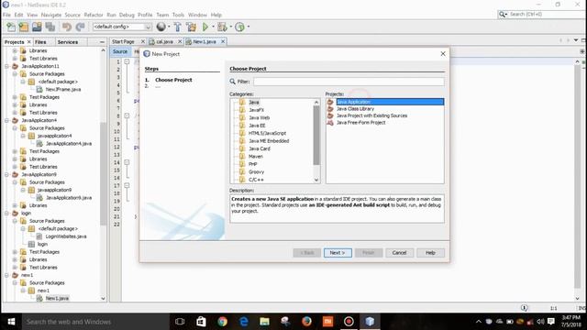Viewport: 587px width, 330px height.
Task: Open NewJFrame.java in project tree
Action: (63, 90)
